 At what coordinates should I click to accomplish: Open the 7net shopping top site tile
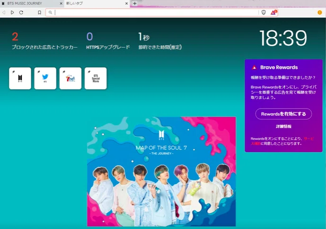70,78
